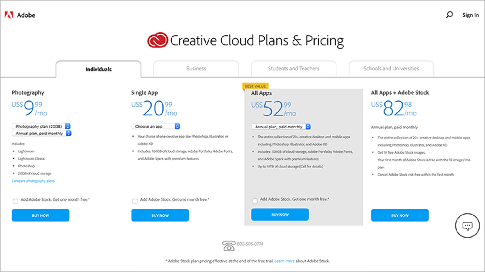Select the Schools and Universities tab
Screen dimensions: 485x272
pyautogui.click(x=391, y=69)
